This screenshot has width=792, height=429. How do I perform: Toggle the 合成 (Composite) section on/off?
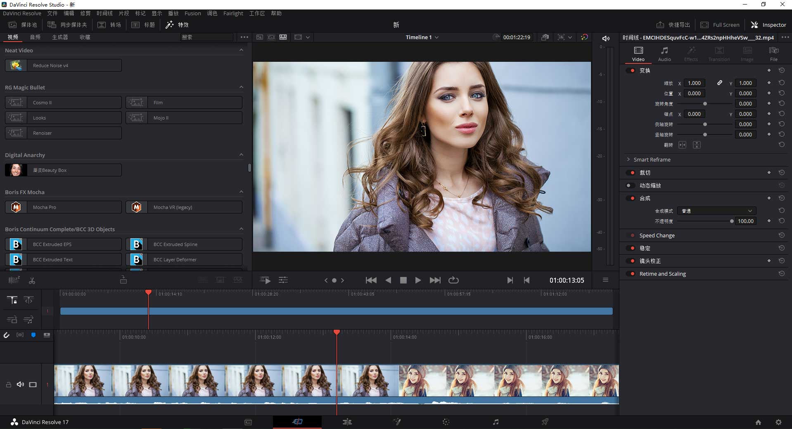[631, 198]
